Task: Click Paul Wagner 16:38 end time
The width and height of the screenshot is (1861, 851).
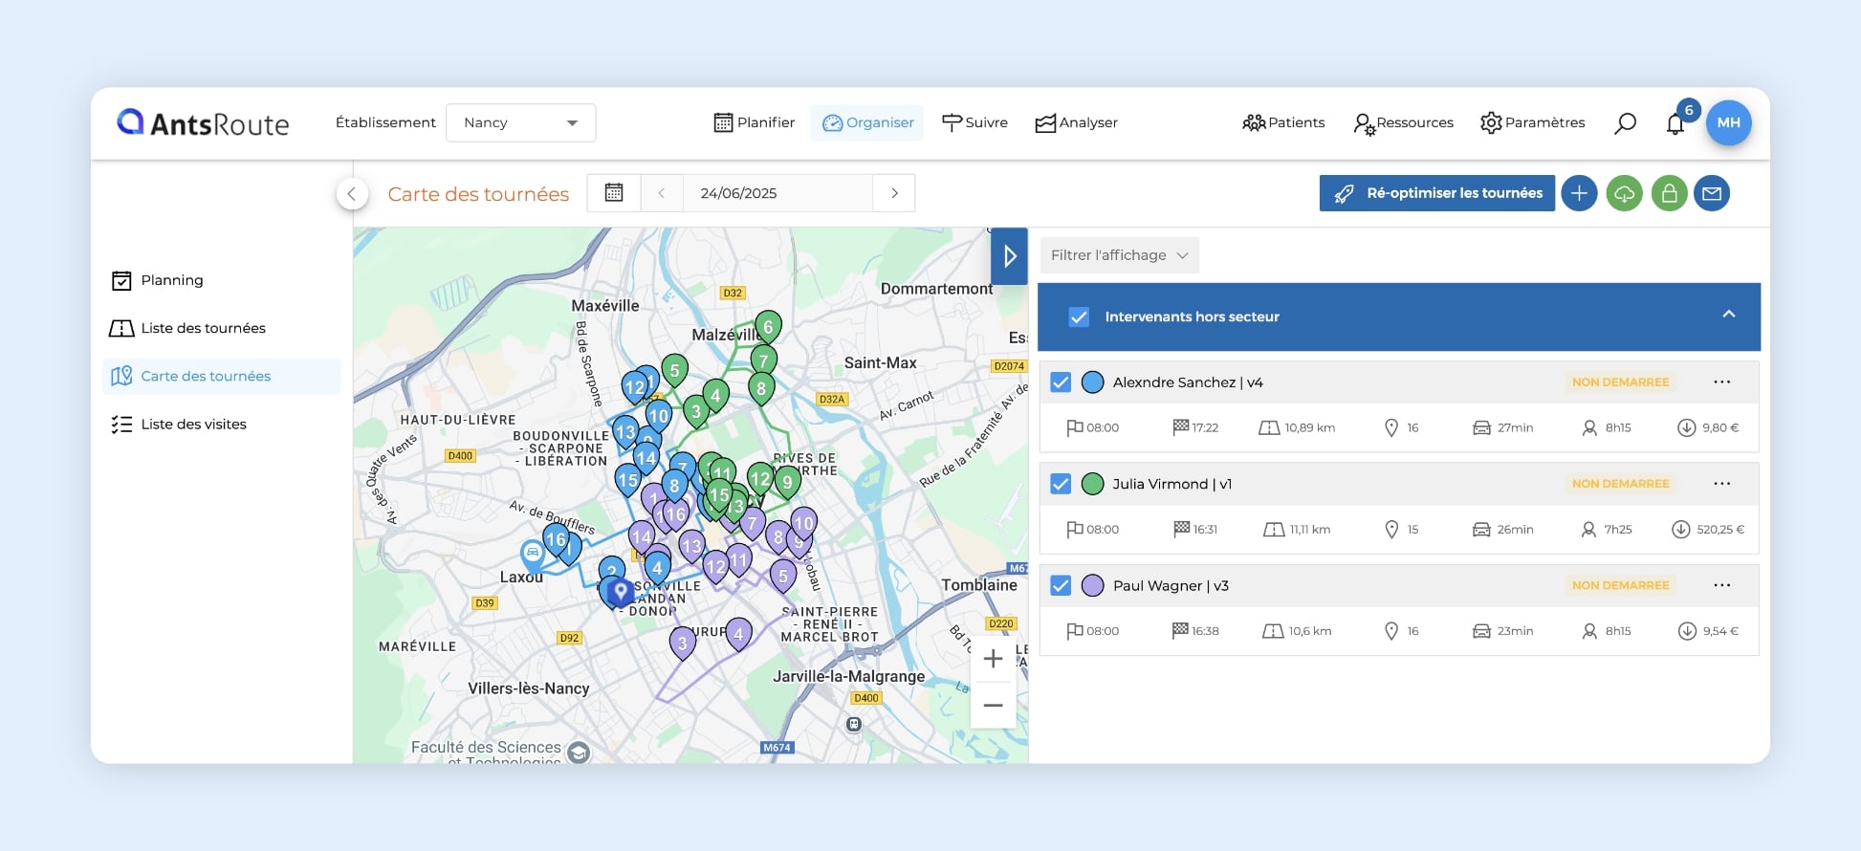Action: tap(1195, 630)
